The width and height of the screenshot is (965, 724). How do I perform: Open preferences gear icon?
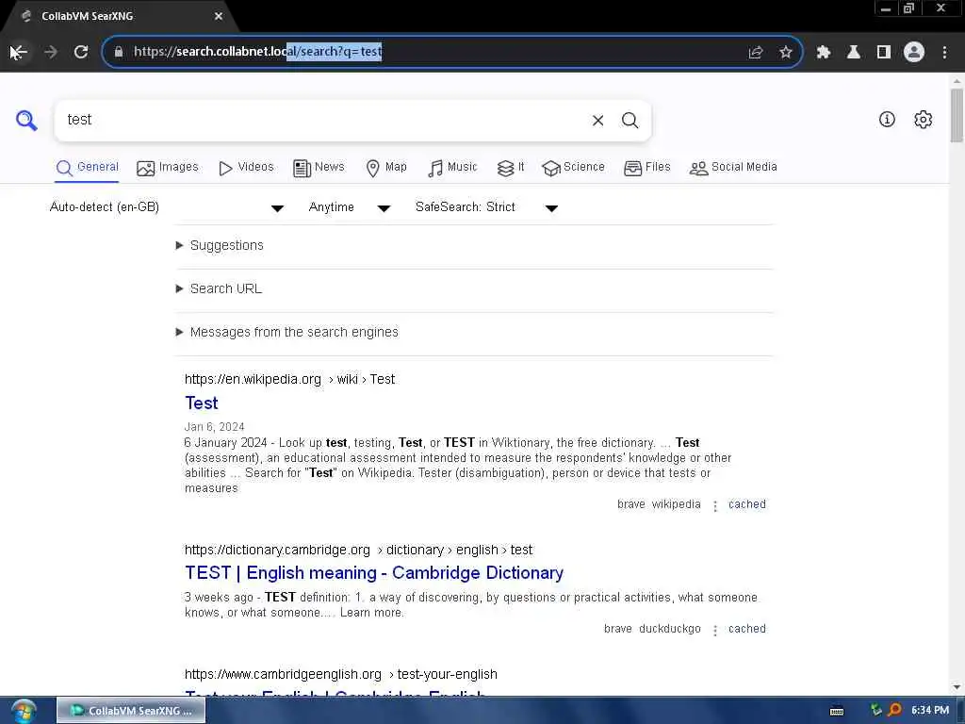tap(924, 120)
